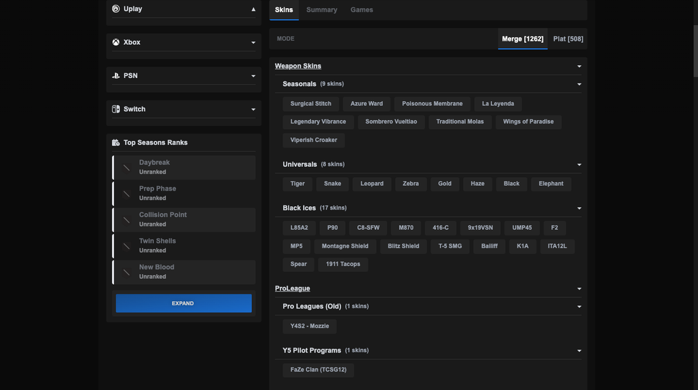
Task: Select the Sombrero Vueltiao skin chip
Action: point(391,121)
